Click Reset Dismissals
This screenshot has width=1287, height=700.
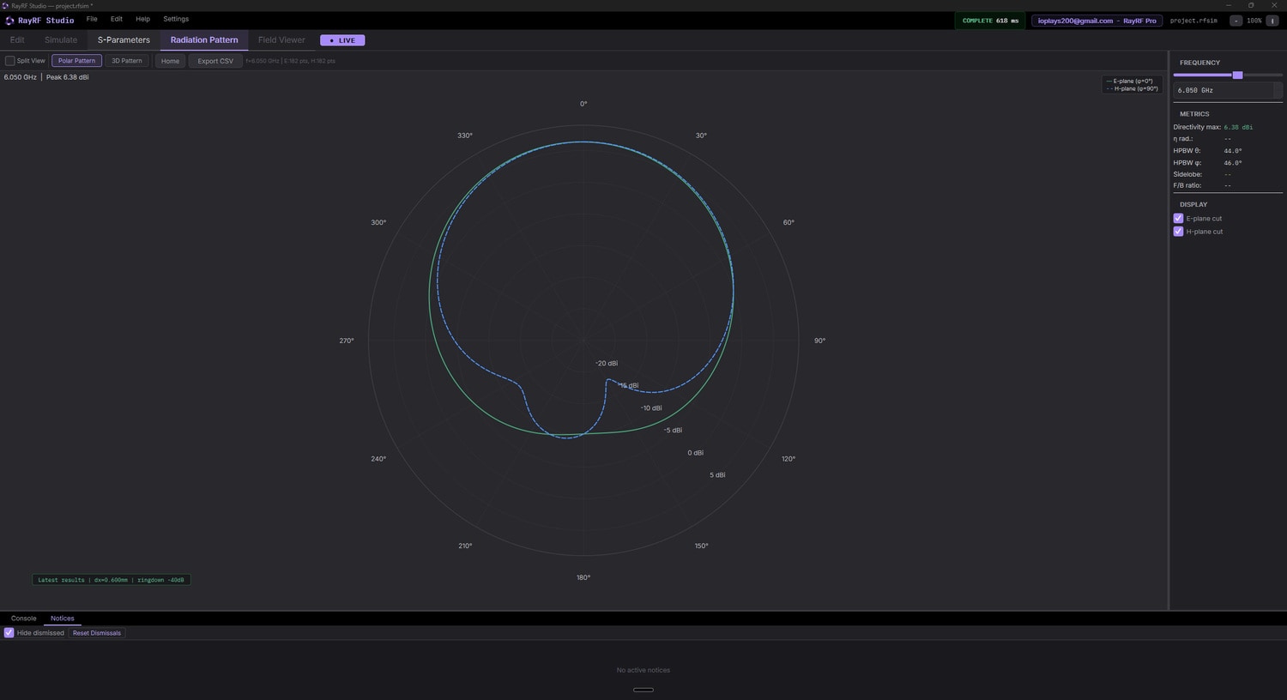pos(97,633)
